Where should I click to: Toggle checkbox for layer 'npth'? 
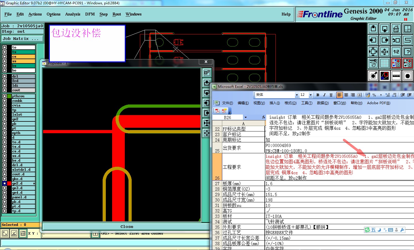tap(5, 133)
